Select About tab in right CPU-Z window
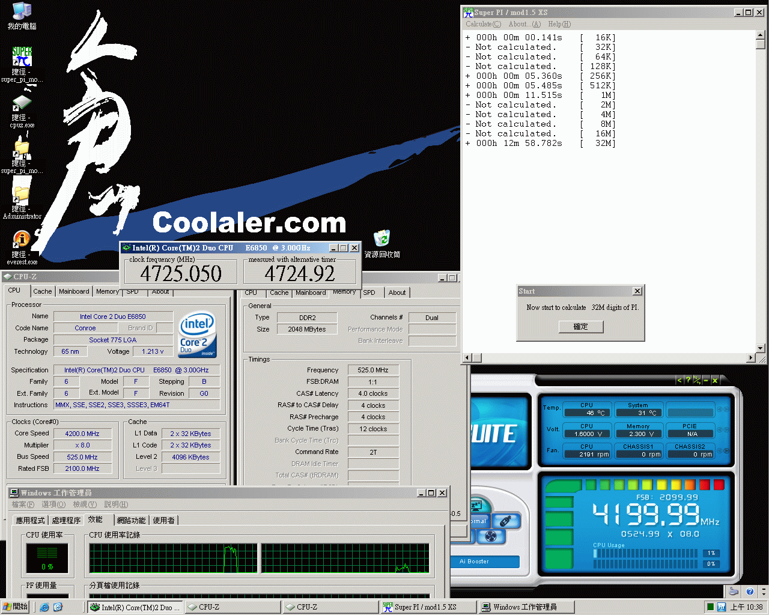Screen dimensions: 769x615 click(397, 292)
